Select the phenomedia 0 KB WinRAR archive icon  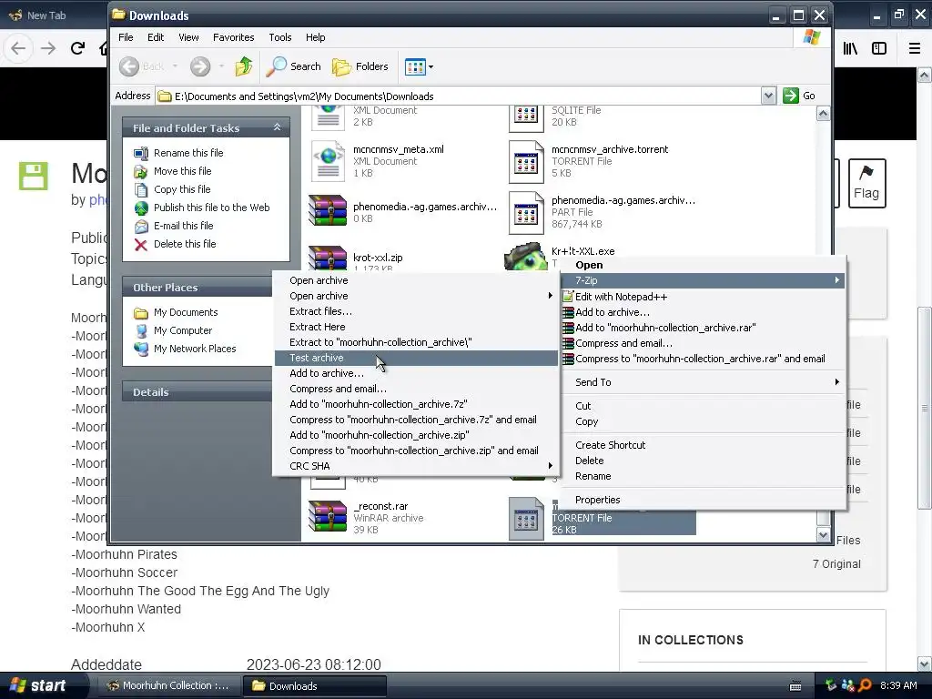[328, 211]
